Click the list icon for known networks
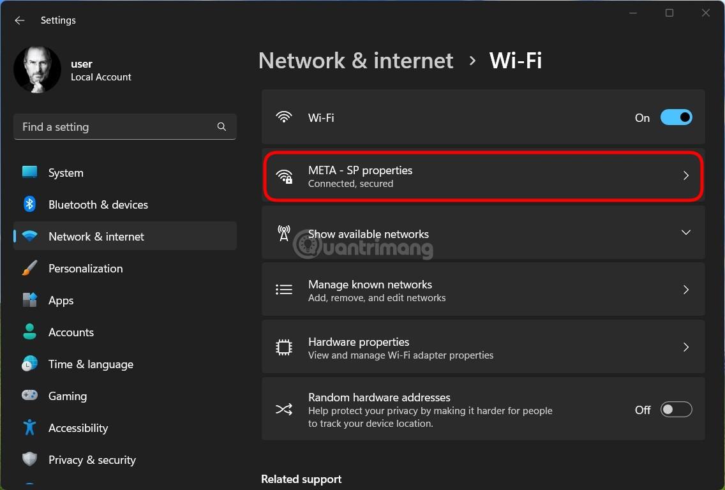This screenshot has height=490, width=725. [x=284, y=290]
